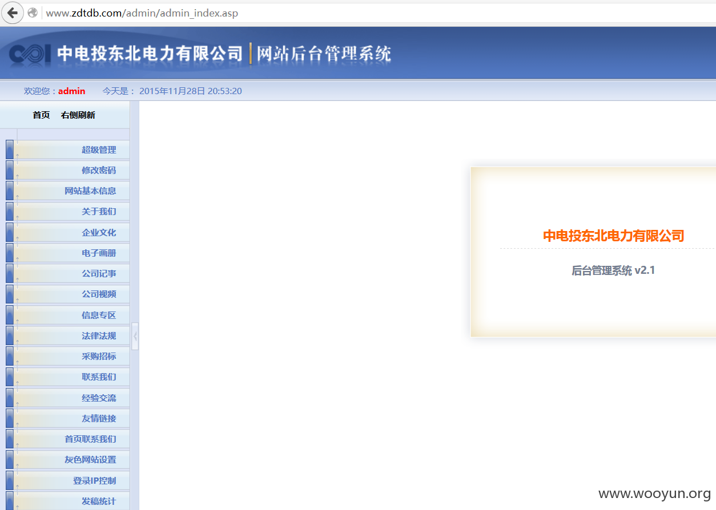Click the 欢迎您 greeting label
716x510 pixels.
[41, 91]
